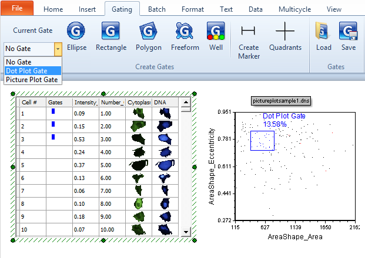The height and width of the screenshot is (258, 365).
Task: Open the Batch ribbon tab
Action: [156, 9]
